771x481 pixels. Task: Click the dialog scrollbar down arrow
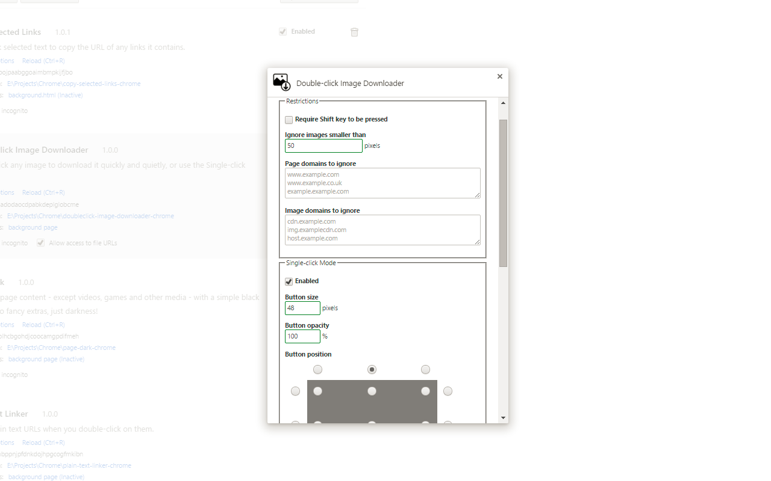[503, 418]
